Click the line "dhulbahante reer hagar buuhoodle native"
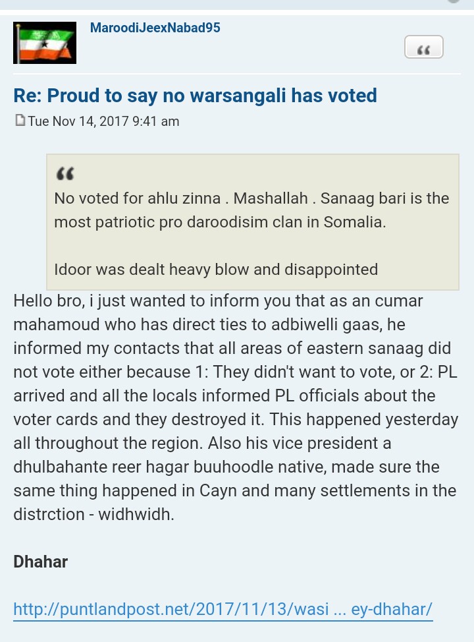474x642 pixels. coord(226,467)
